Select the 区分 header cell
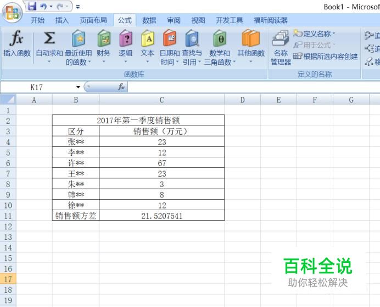The width and height of the screenshot is (380, 307). [76, 131]
